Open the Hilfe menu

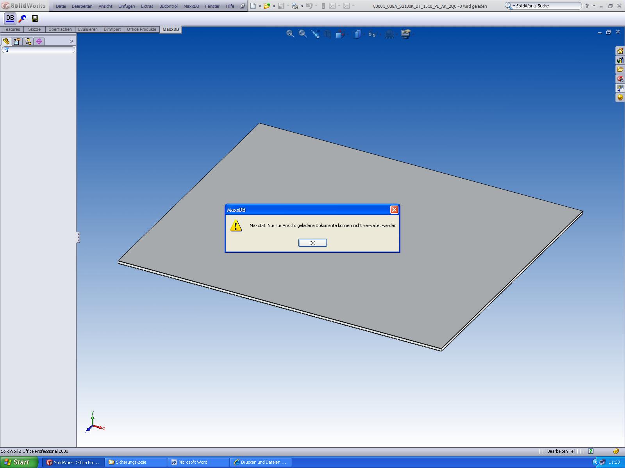pyautogui.click(x=230, y=6)
